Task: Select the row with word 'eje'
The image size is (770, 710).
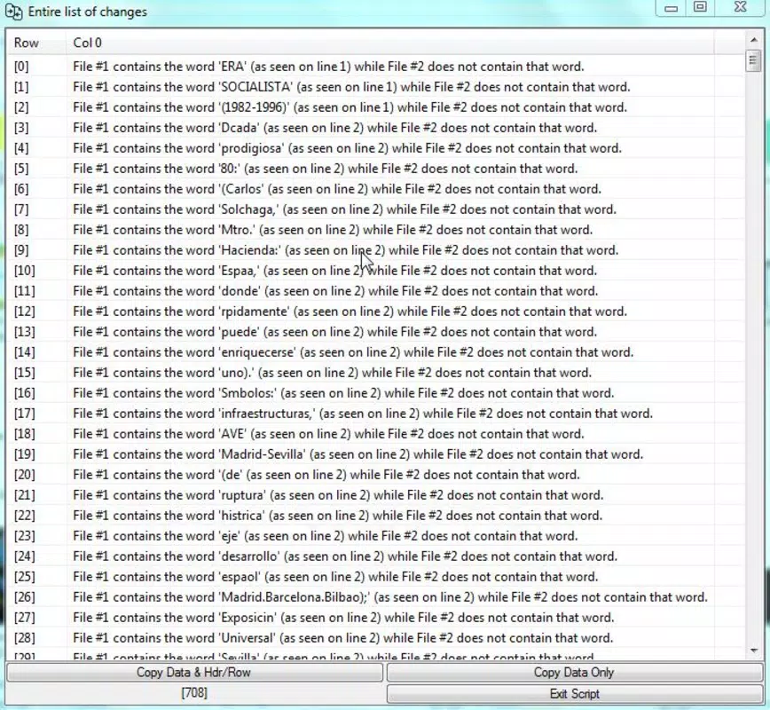Action: coord(376,535)
